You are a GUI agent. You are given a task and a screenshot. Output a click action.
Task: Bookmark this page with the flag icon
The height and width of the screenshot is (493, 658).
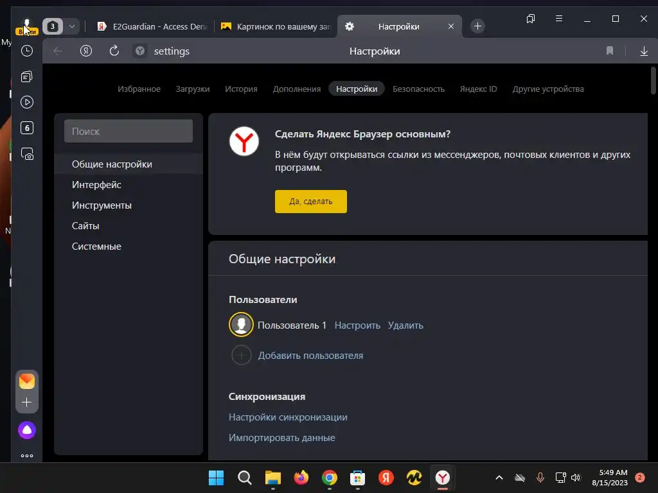610,51
